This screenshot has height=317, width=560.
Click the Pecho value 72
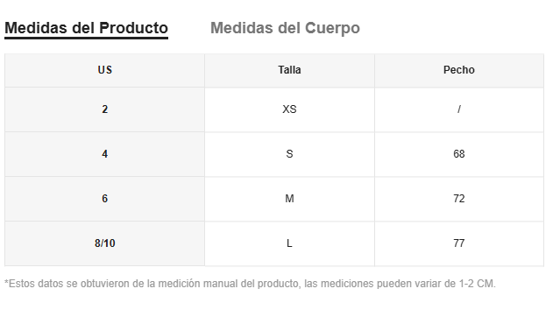(x=459, y=199)
